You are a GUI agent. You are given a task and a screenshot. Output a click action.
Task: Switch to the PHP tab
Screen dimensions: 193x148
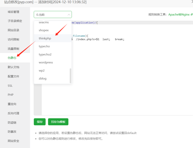[11, 95]
